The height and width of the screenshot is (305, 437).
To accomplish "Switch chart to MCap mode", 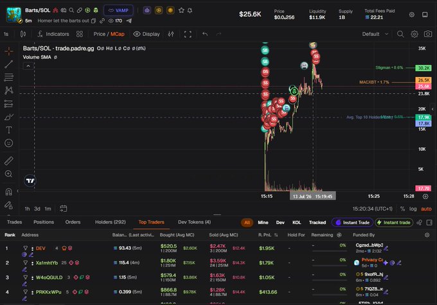I will click(x=118, y=34).
